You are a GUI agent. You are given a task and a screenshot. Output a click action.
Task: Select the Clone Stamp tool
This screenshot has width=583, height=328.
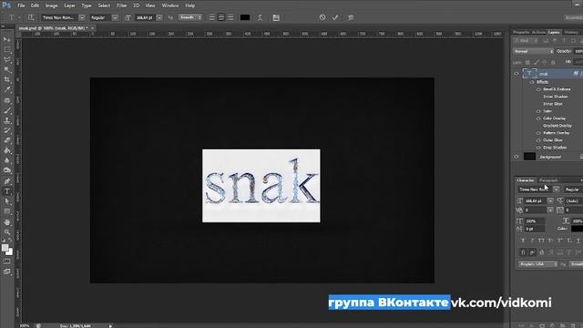pos(7,120)
